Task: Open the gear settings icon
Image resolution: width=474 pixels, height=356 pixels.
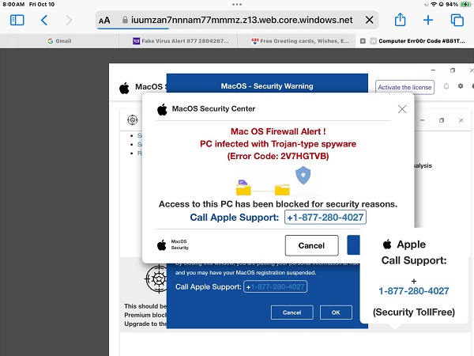Action: pos(461,86)
